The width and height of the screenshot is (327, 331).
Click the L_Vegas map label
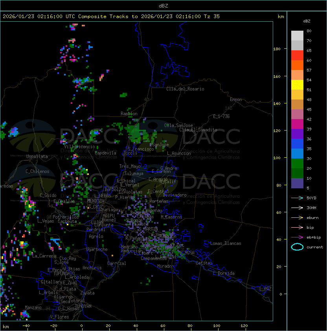[x=46, y=221]
